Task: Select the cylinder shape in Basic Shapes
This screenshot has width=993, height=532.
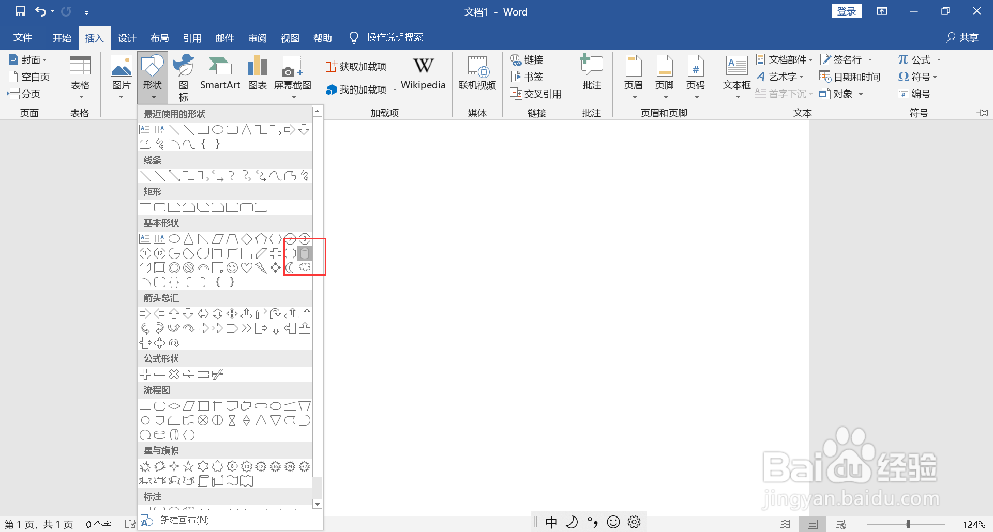Action: [x=305, y=253]
